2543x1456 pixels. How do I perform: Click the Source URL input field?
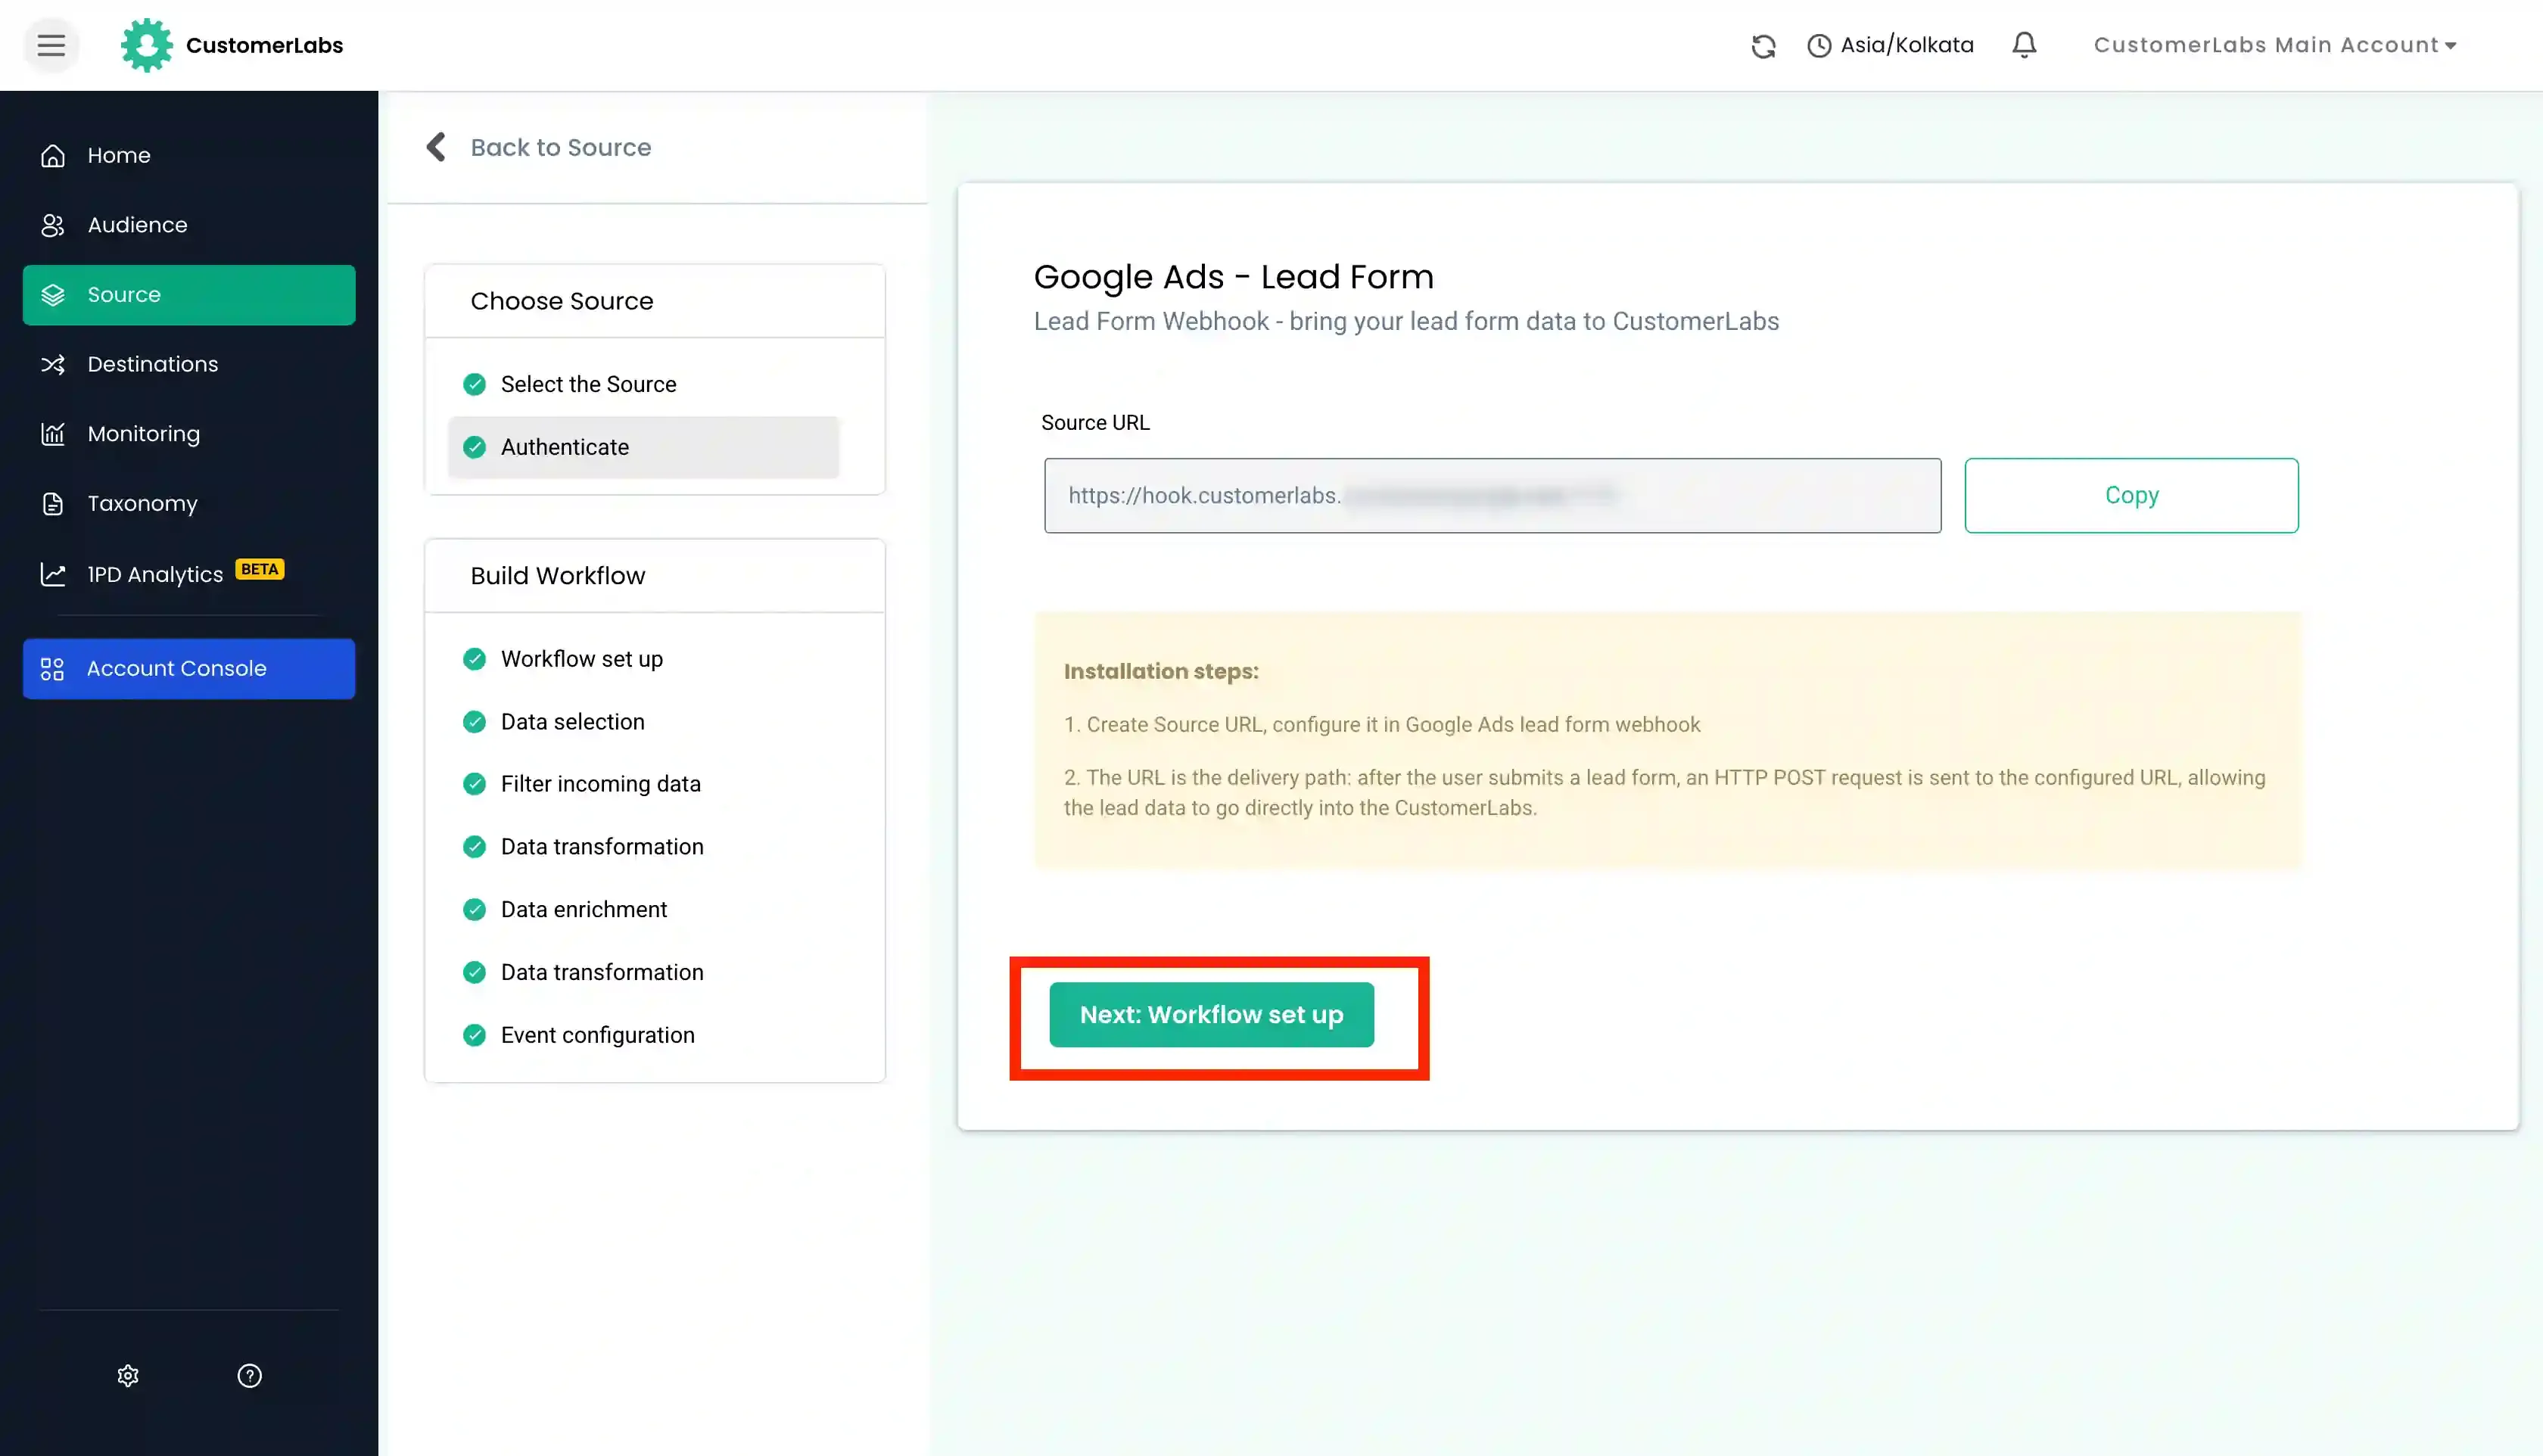pos(1492,496)
